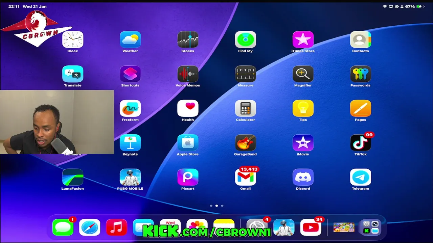
Task: Open the Notes app in the dock
Action: pos(224,227)
